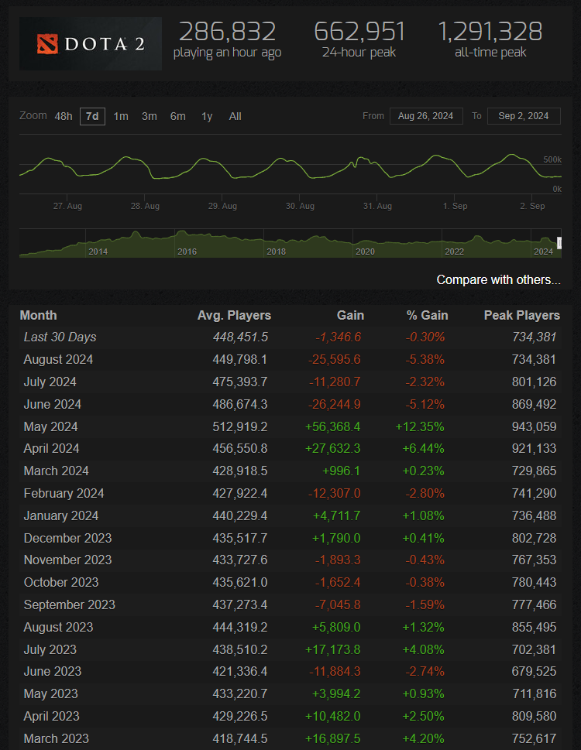Screen dimensions: 581x750
Task: Click the Peak Players column header
Action: pyautogui.click(x=521, y=315)
